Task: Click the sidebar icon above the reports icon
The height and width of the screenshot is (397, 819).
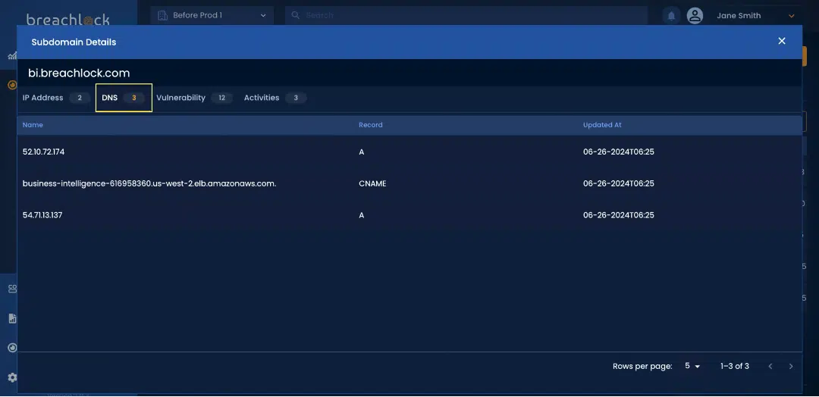Action: (x=13, y=289)
